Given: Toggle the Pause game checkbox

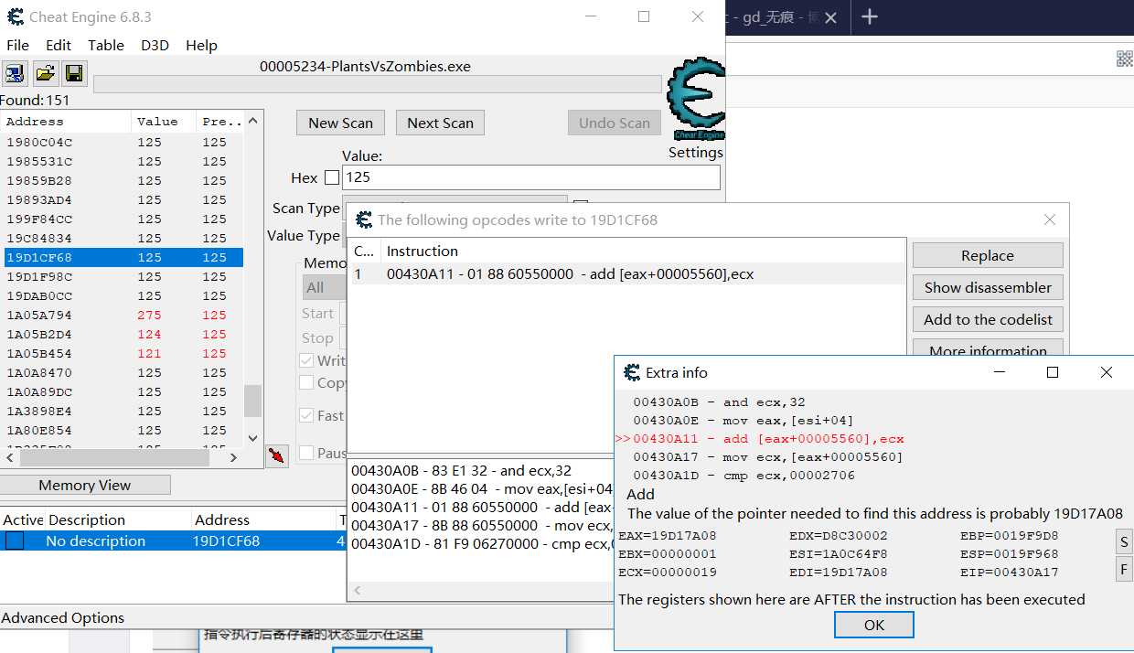Looking at the screenshot, I should click(306, 453).
